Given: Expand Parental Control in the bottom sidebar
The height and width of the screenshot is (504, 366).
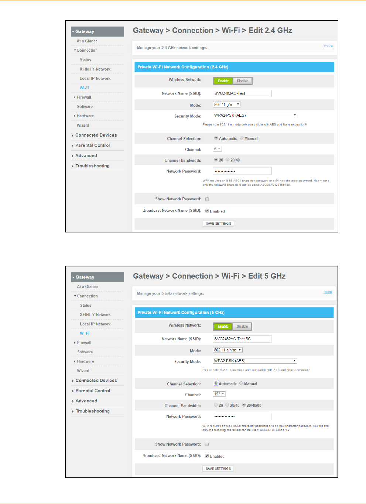Looking at the screenshot, I should click(x=91, y=391).
